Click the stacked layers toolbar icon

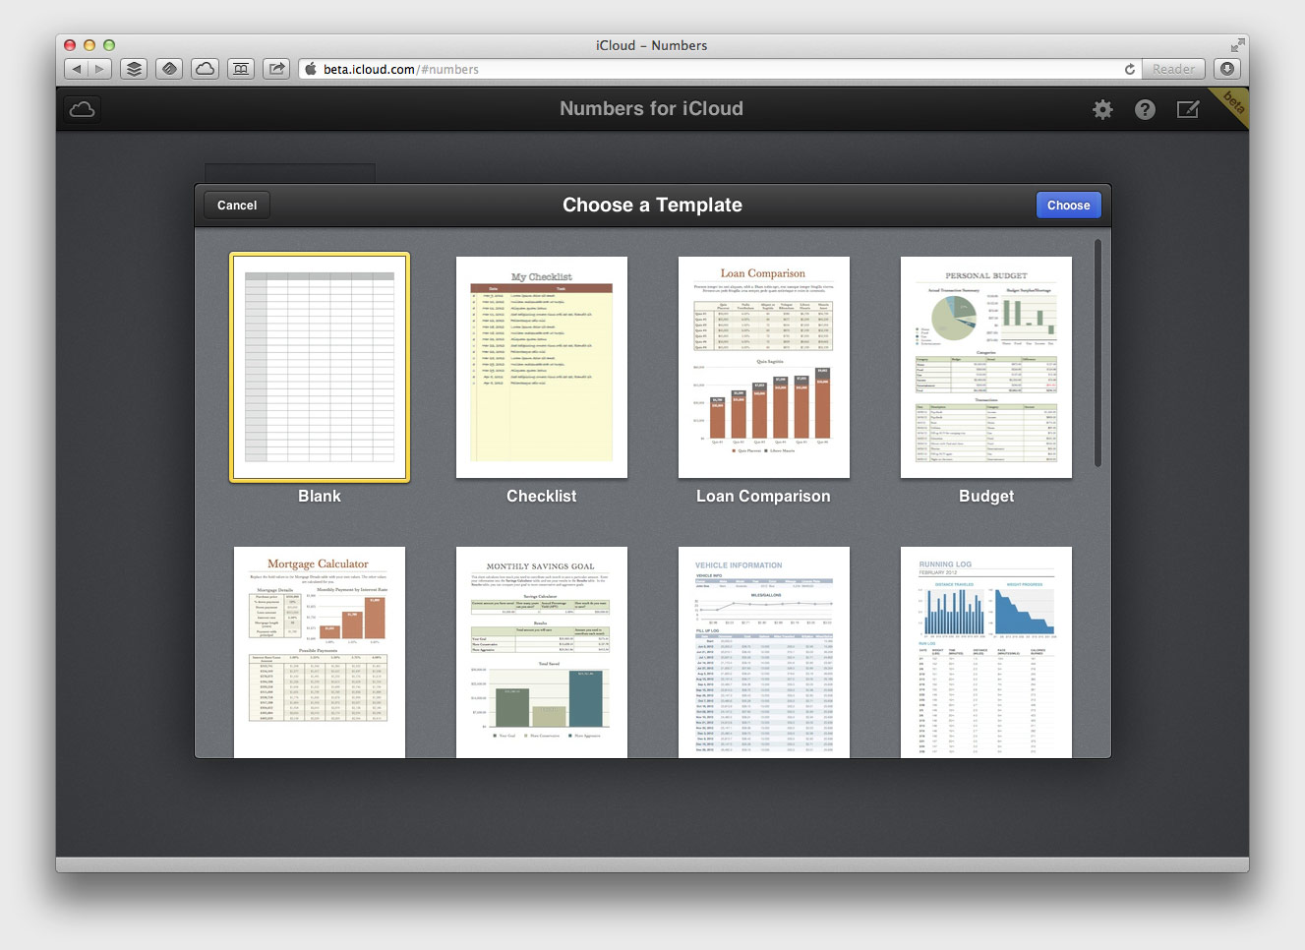134,69
